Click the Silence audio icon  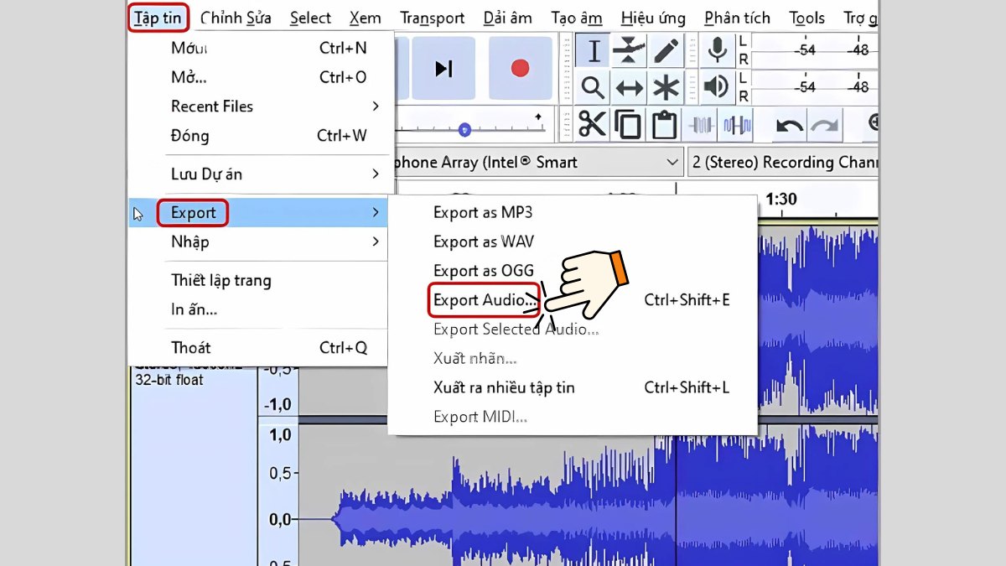(737, 125)
